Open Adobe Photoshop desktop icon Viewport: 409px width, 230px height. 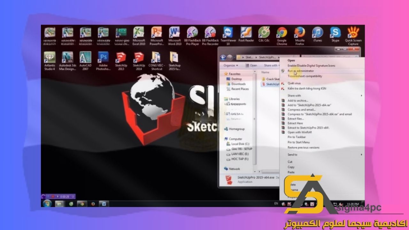click(103, 61)
